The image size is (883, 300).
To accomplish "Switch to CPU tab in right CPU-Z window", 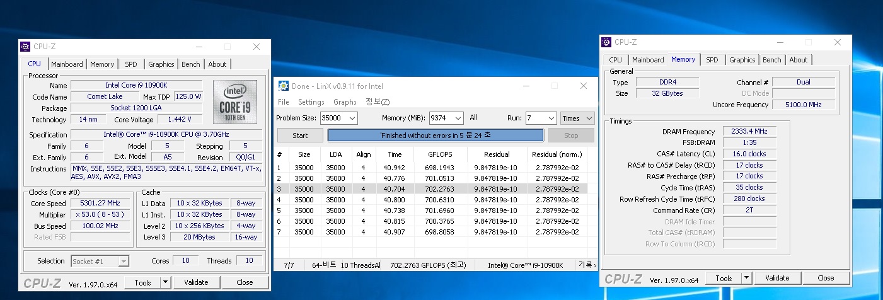I will [x=616, y=60].
